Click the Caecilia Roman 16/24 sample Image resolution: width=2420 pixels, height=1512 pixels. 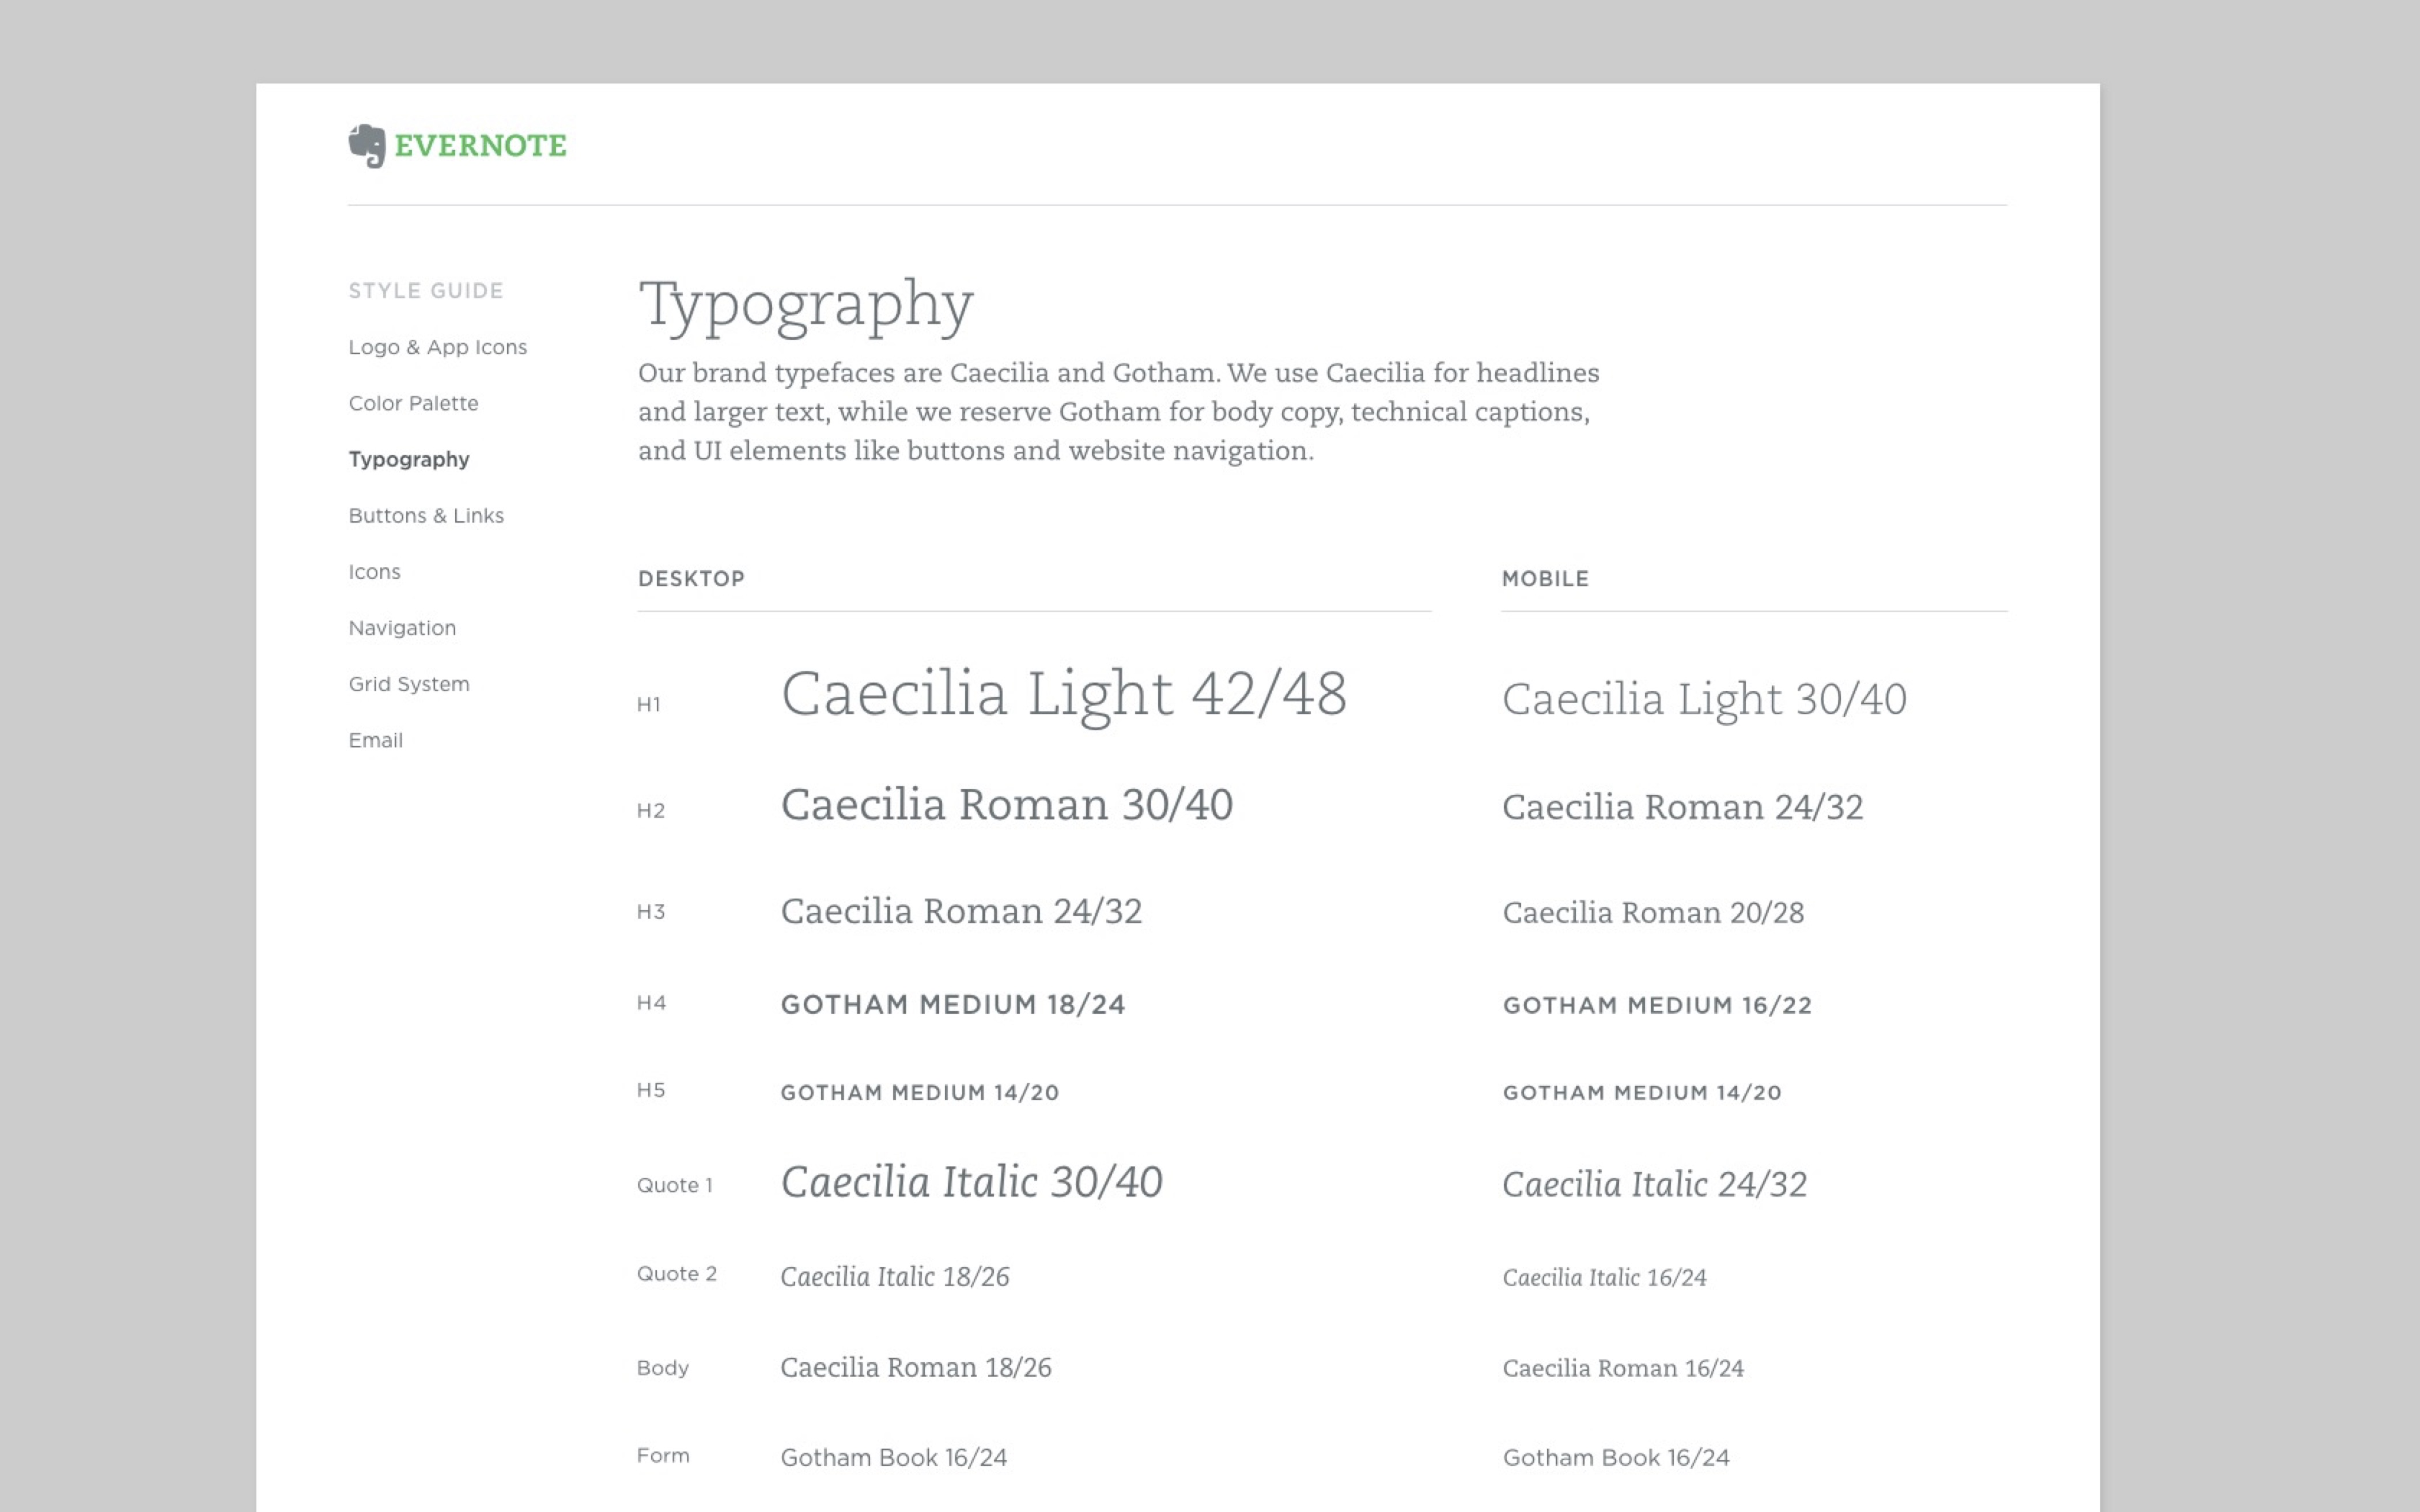tap(1623, 1369)
